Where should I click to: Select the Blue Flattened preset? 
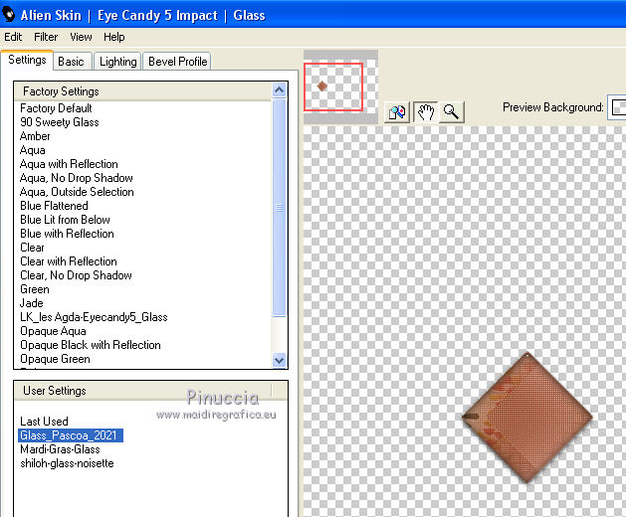click(x=54, y=206)
